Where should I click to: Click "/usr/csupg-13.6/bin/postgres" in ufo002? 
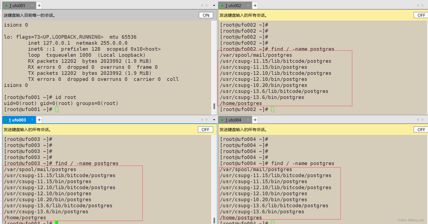(x=262, y=97)
